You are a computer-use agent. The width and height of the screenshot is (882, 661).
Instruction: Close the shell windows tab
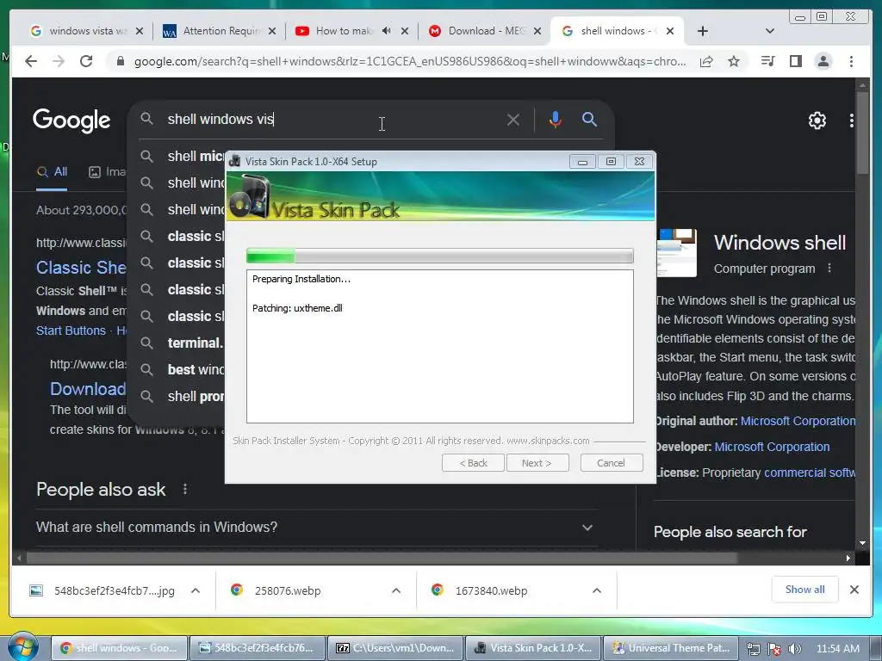pyautogui.click(x=670, y=32)
